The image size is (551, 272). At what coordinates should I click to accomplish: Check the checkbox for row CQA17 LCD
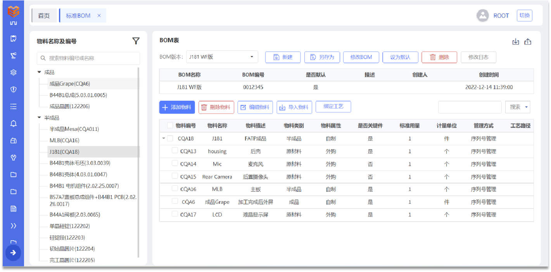(175, 214)
